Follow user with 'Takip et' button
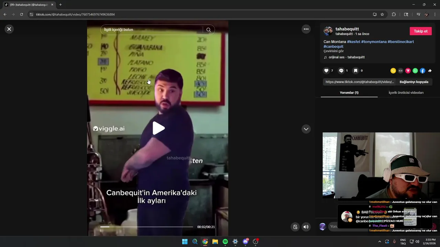This screenshot has height=247, width=440. [420, 31]
